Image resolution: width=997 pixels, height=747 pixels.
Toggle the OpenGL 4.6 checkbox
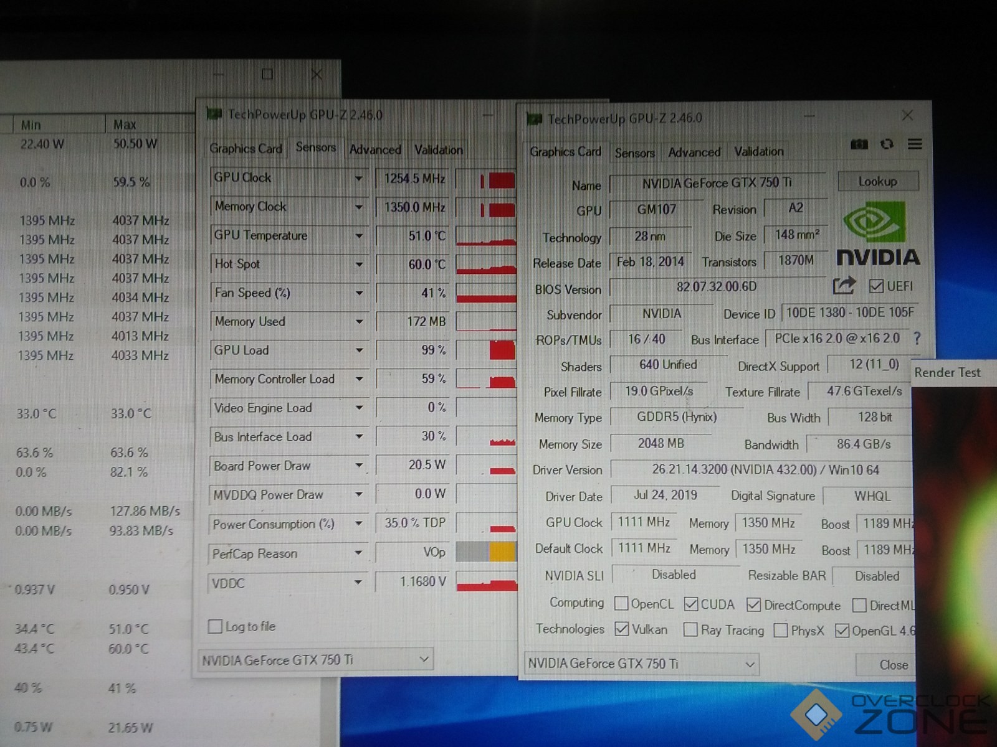(x=842, y=631)
